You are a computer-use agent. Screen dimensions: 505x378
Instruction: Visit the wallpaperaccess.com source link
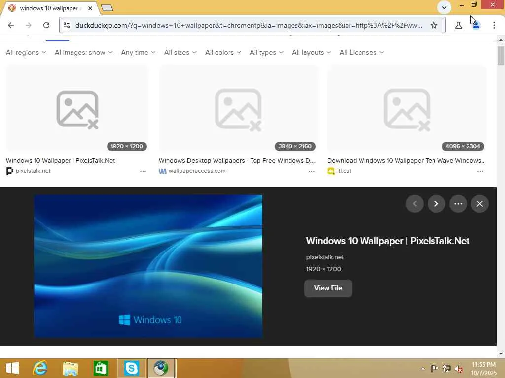(x=197, y=171)
